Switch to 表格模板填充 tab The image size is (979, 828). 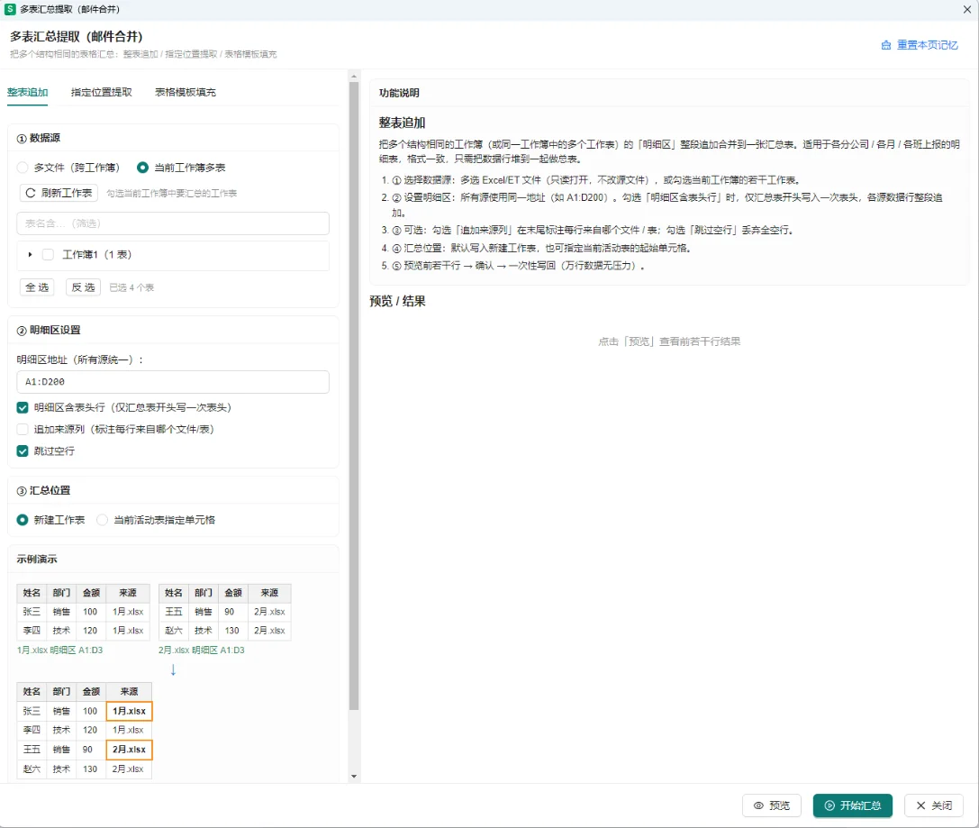coord(186,93)
